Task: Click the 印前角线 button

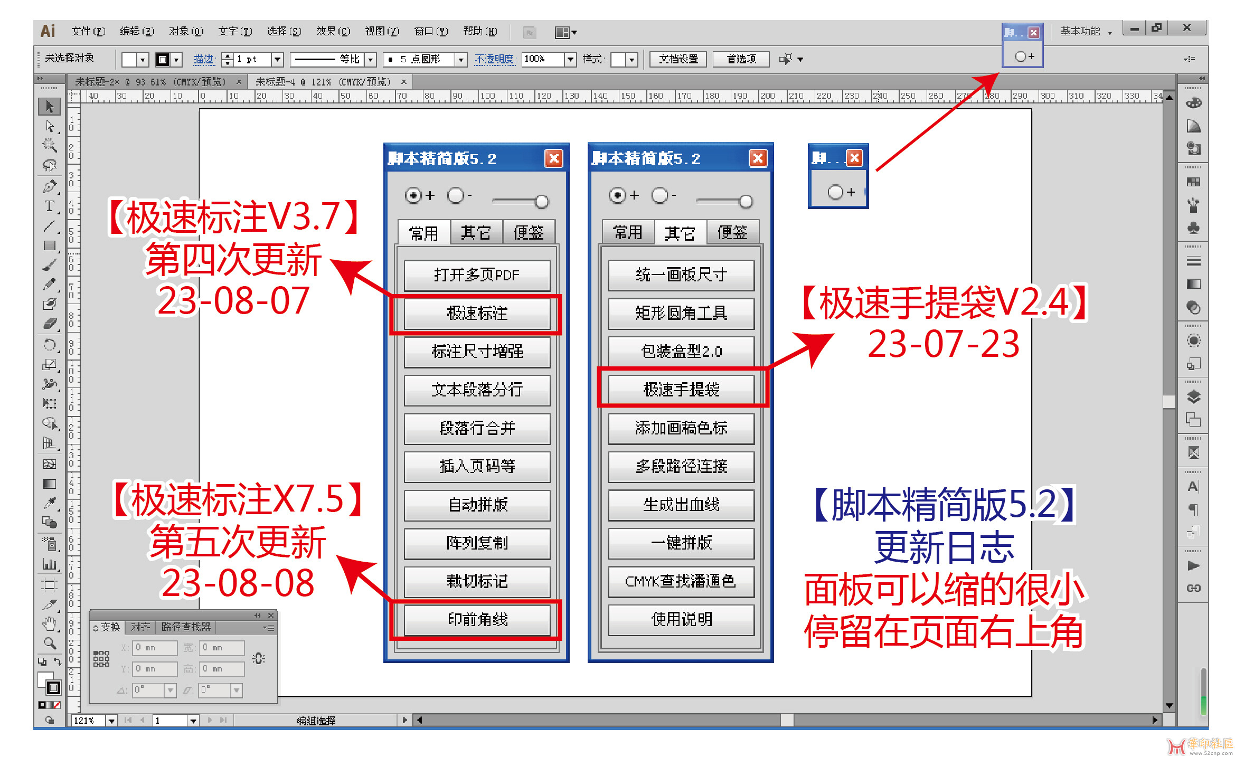Action: (477, 619)
